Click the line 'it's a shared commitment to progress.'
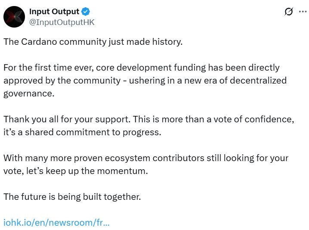309x230 pixels. point(82,132)
